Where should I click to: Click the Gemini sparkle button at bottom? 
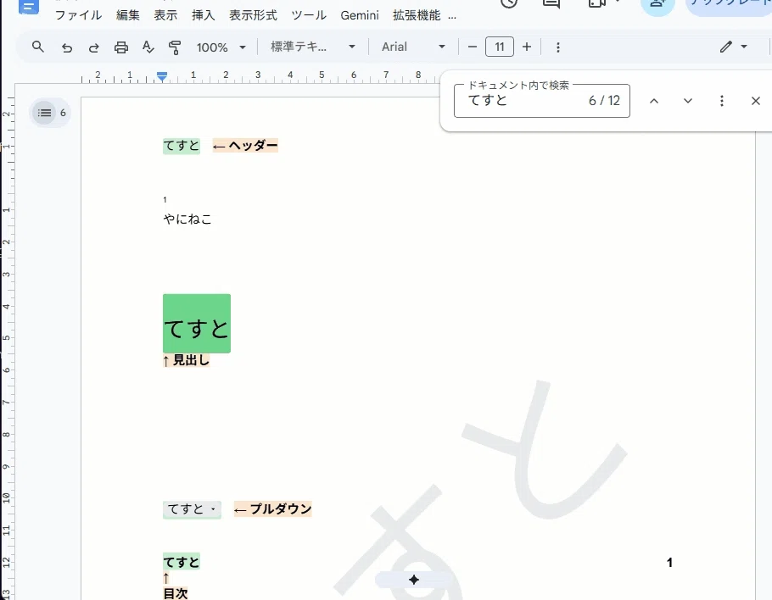414,580
